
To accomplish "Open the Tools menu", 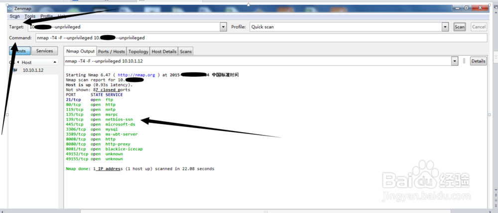I will click(x=30, y=16).
